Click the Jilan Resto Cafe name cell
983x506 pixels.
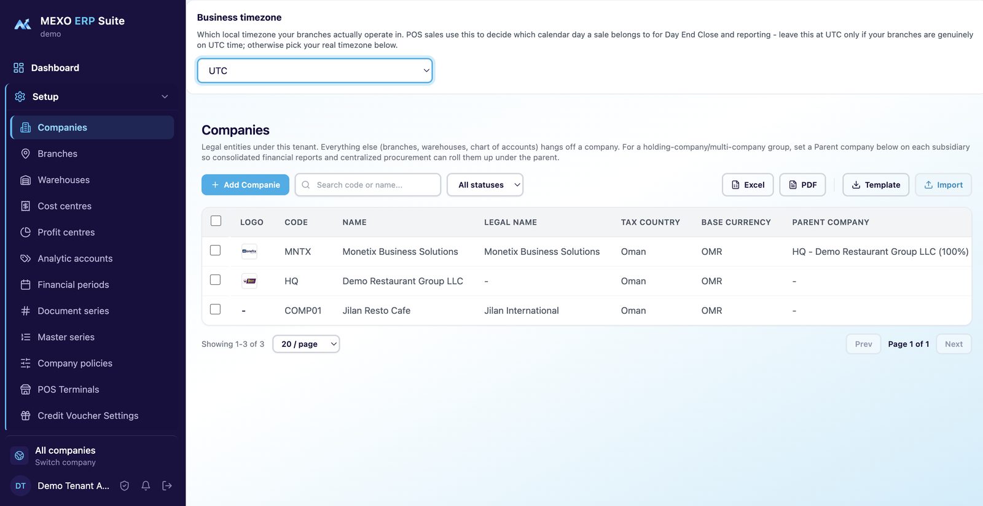pyautogui.click(x=376, y=311)
